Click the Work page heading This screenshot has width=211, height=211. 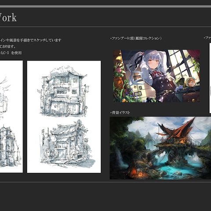coord(8,18)
